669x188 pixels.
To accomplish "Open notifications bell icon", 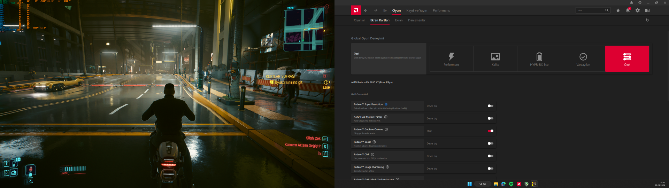I will 628,10.
